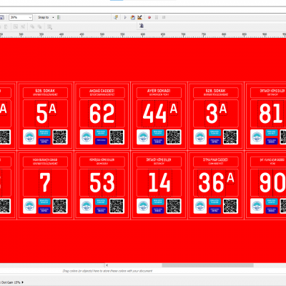Image resolution: width=286 pixels, height=286 pixels.
Task: Click the stop recording square icon
Action: click(164, 17)
